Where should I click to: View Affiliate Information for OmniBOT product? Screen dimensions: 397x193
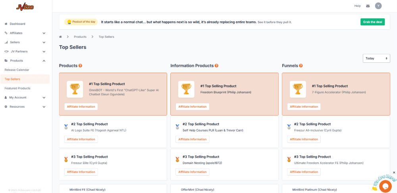[81, 106]
